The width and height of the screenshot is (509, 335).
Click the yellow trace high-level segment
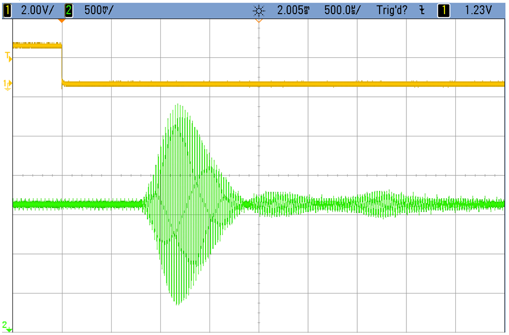pos(37,46)
